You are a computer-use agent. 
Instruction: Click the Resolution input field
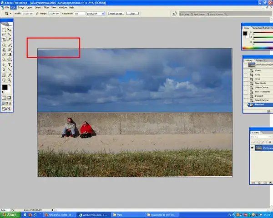pyautogui.click(x=80, y=14)
